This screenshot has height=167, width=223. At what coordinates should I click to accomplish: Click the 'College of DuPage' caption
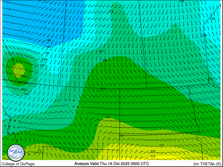(18, 164)
